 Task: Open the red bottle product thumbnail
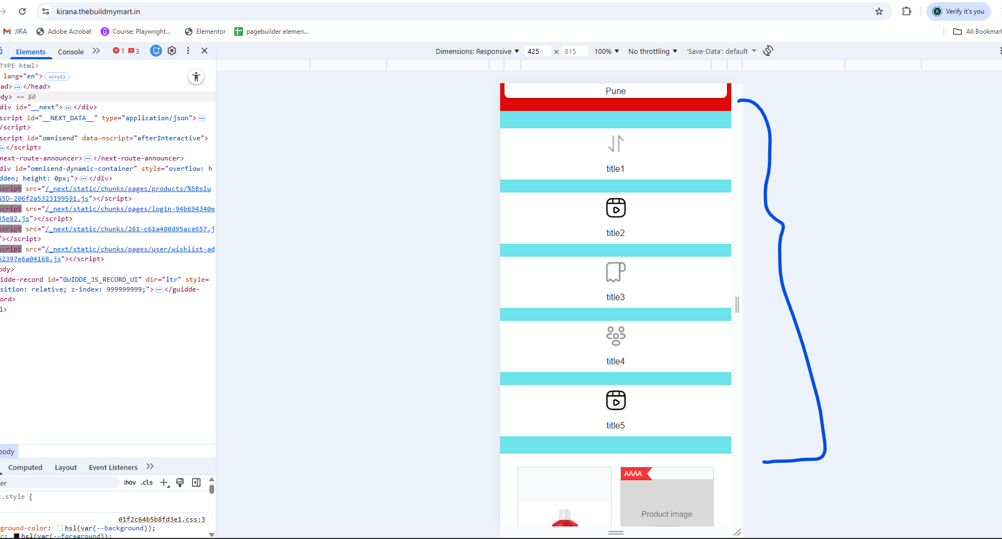click(x=565, y=497)
